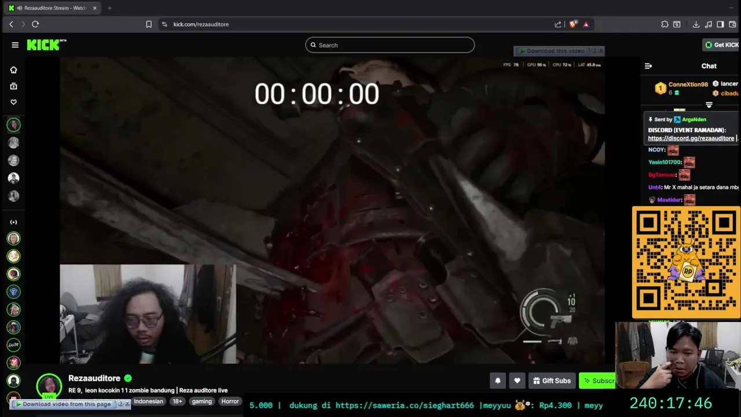The width and height of the screenshot is (741, 417).
Task: Open the browser extensions puzzle icon
Action: click(665, 24)
